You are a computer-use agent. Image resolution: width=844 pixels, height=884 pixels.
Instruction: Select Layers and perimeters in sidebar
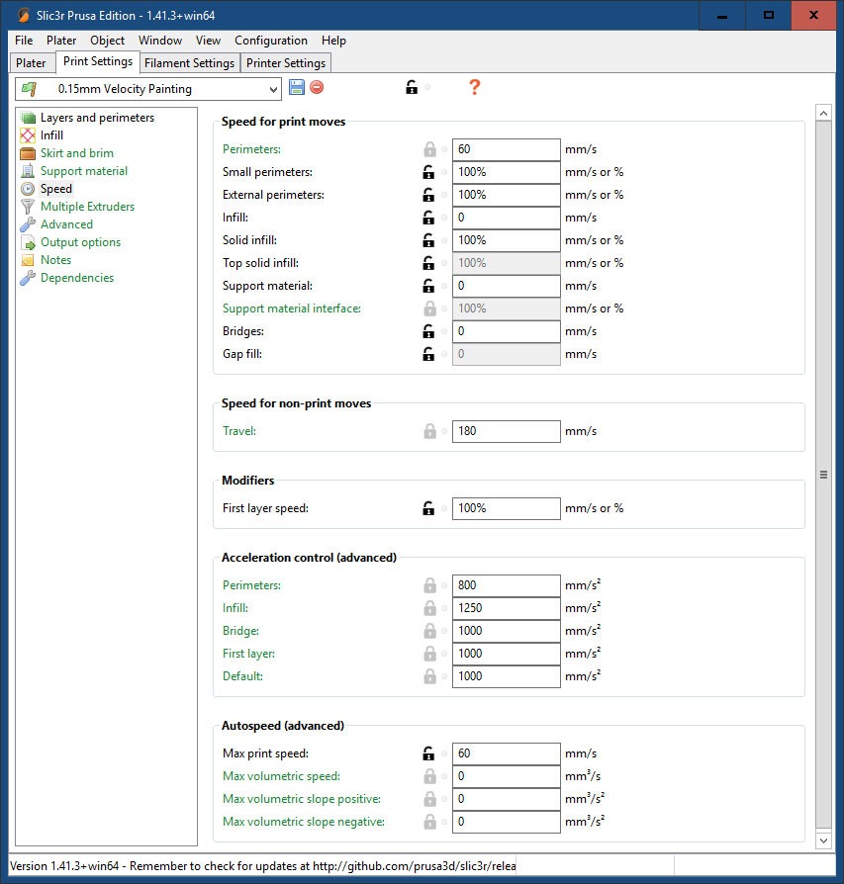click(x=97, y=118)
